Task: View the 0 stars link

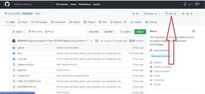Action: pos(155,76)
